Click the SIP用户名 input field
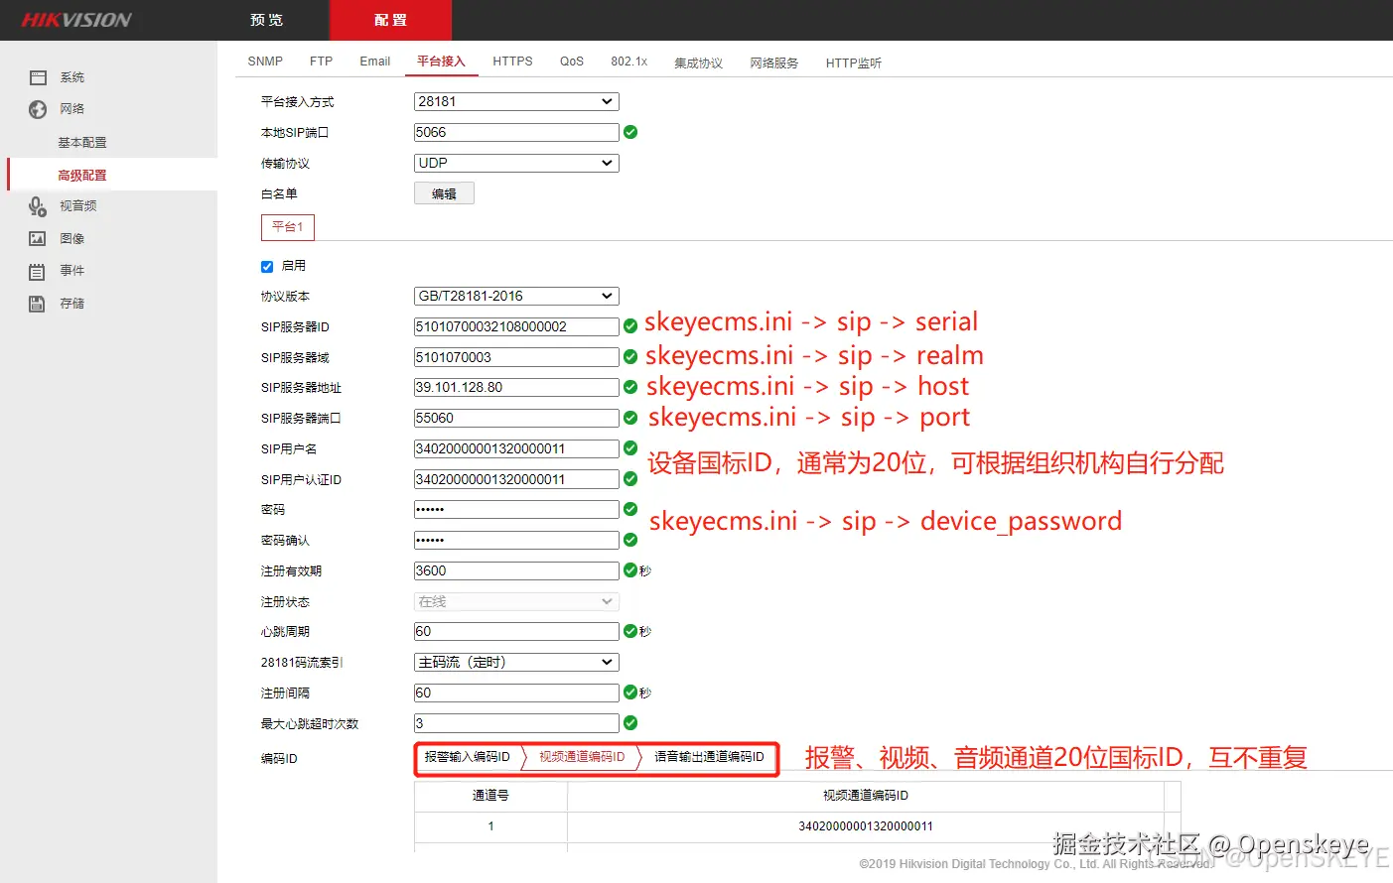The image size is (1393, 883). 516,448
